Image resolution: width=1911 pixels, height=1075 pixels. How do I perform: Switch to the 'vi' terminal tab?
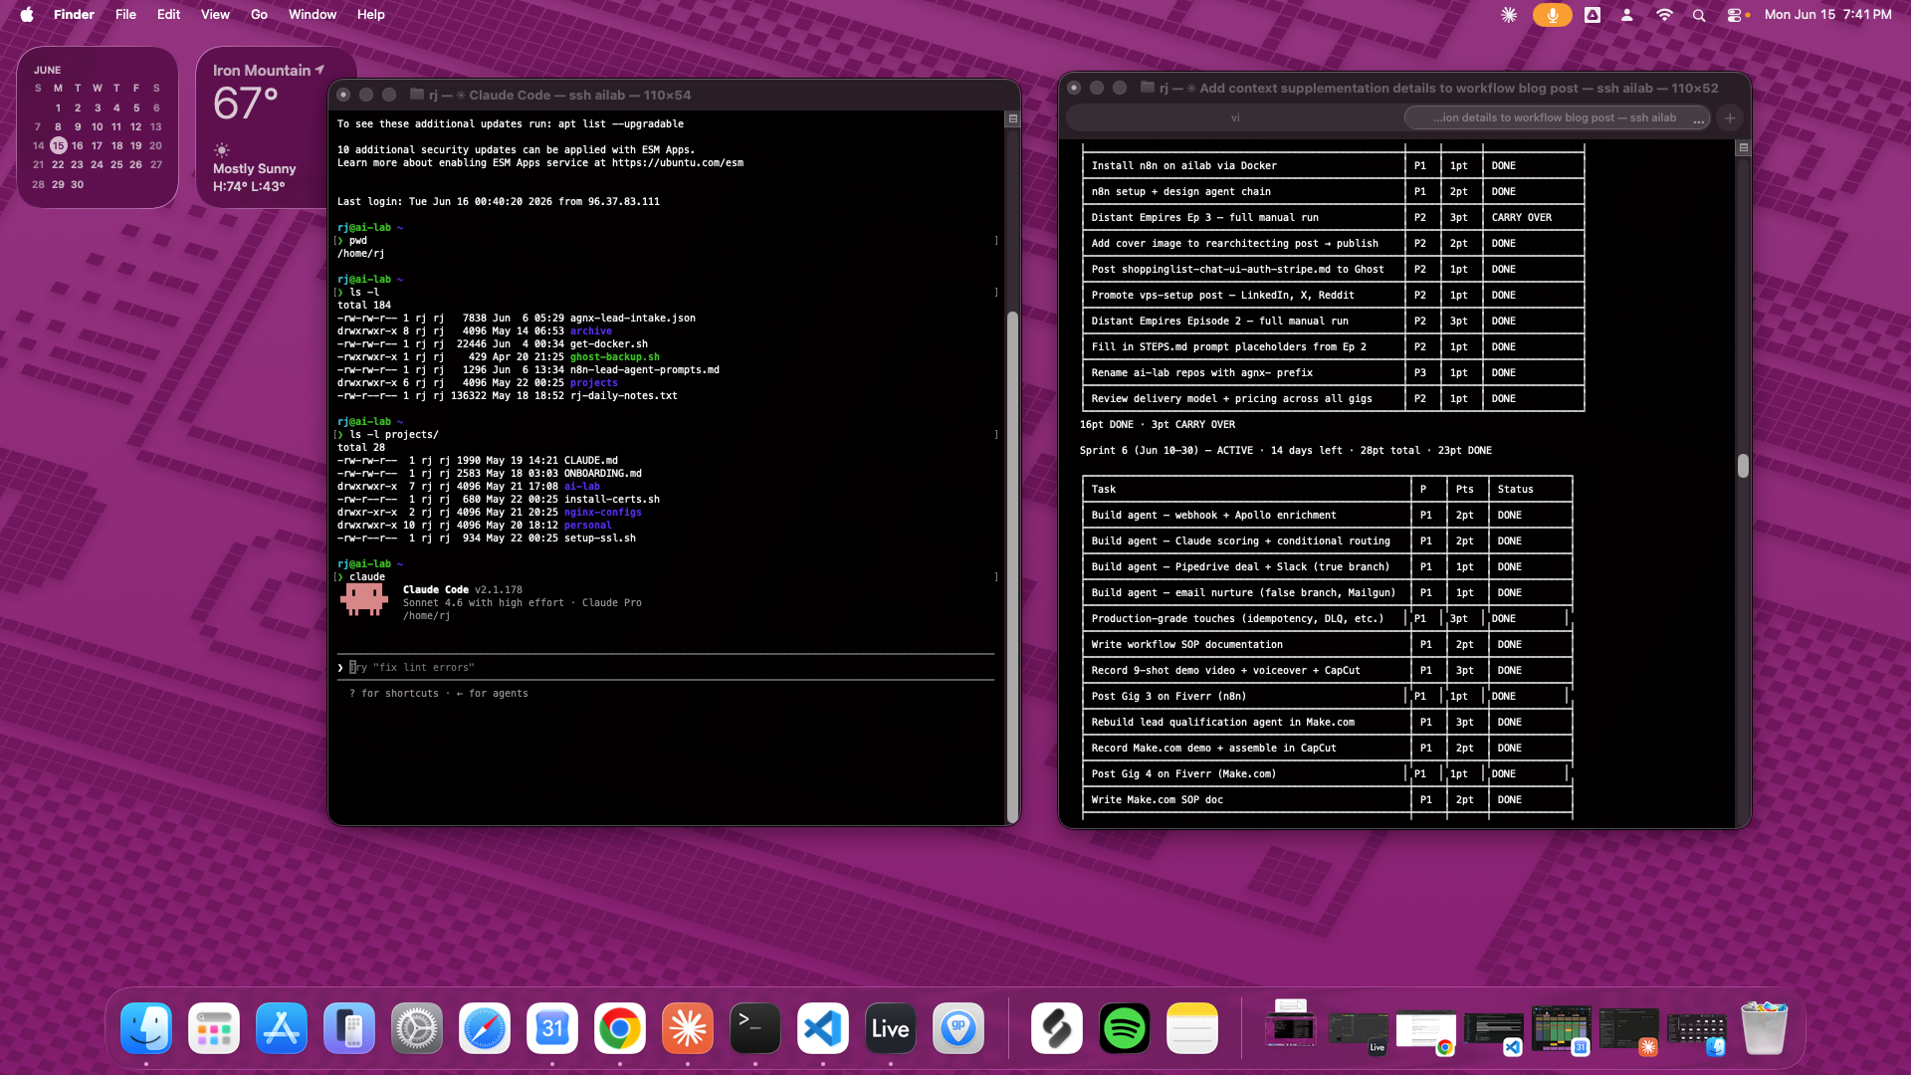pos(1234,117)
